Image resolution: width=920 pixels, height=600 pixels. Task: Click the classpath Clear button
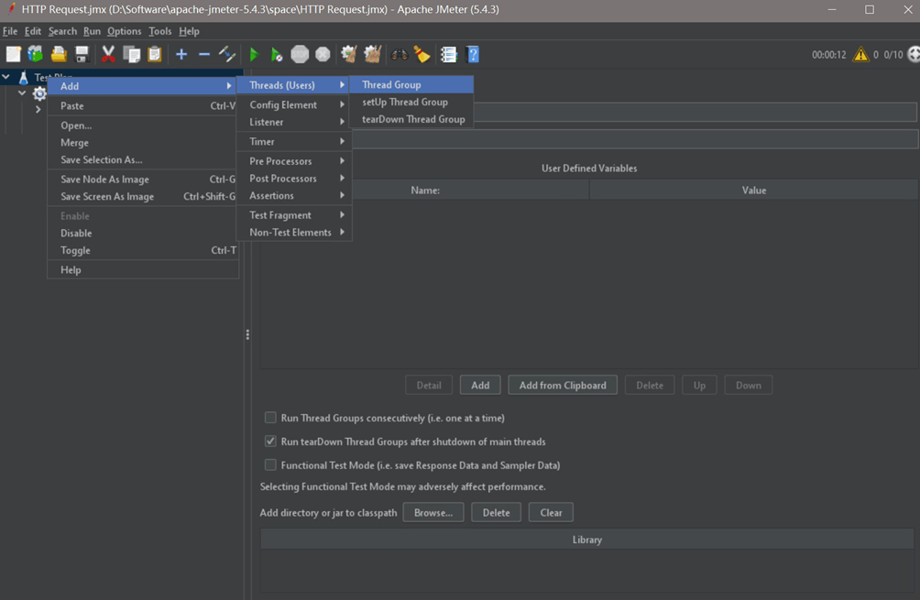point(551,513)
